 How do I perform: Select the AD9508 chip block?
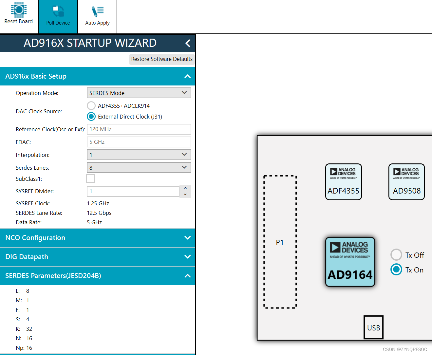(x=406, y=182)
